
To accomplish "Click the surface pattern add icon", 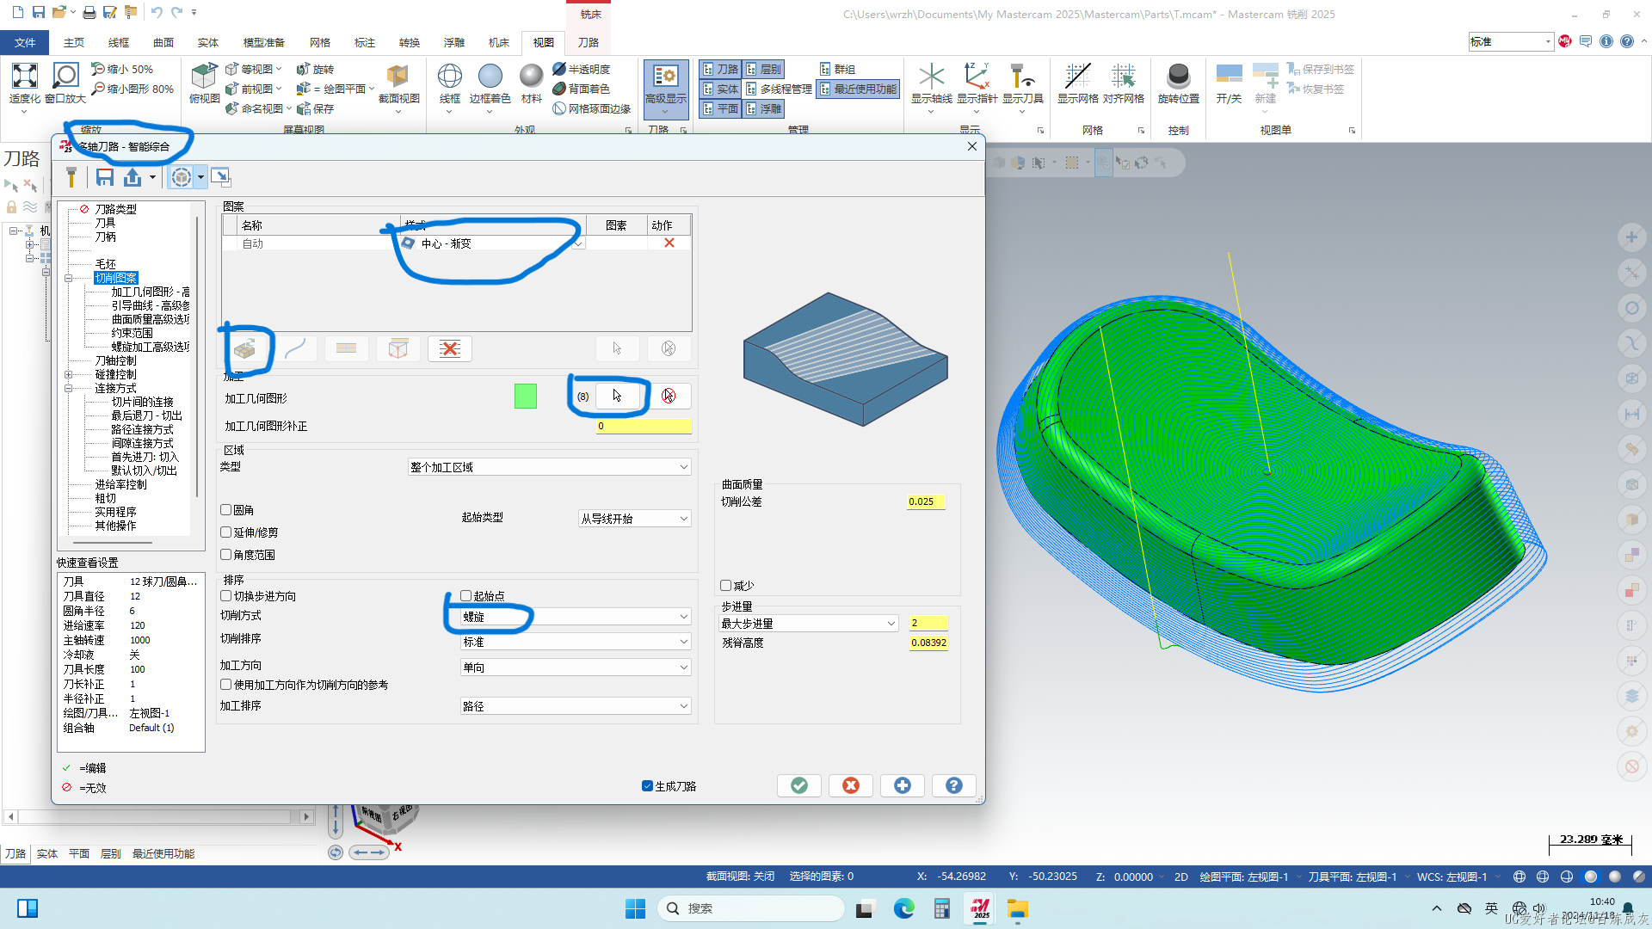I will click(245, 348).
